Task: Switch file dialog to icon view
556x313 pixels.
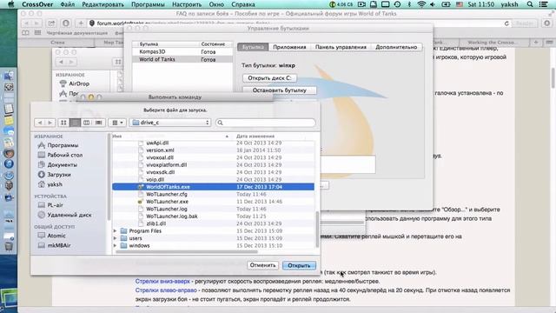Action: pyautogui.click(x=63, y=123)
